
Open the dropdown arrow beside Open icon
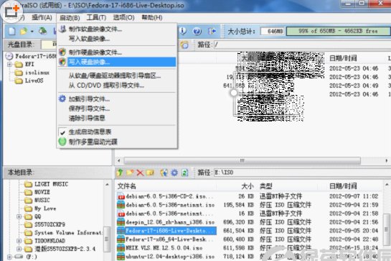(x=32, y=32)
